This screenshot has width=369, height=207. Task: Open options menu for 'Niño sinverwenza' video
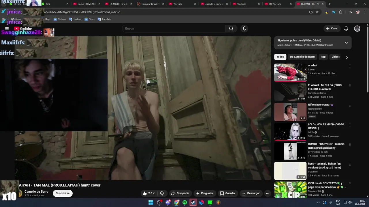click(350, 105)
